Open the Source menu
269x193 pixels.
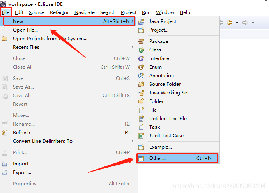click(37, 12)
